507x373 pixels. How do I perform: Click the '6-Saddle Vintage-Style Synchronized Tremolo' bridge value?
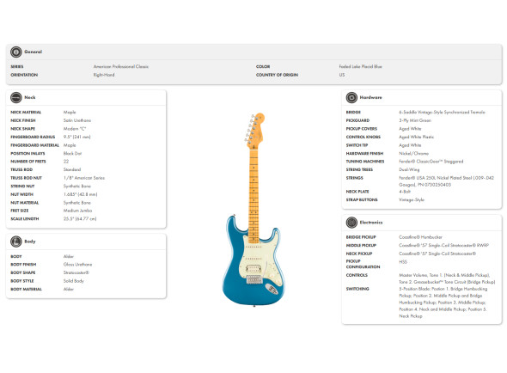[442, 113]
